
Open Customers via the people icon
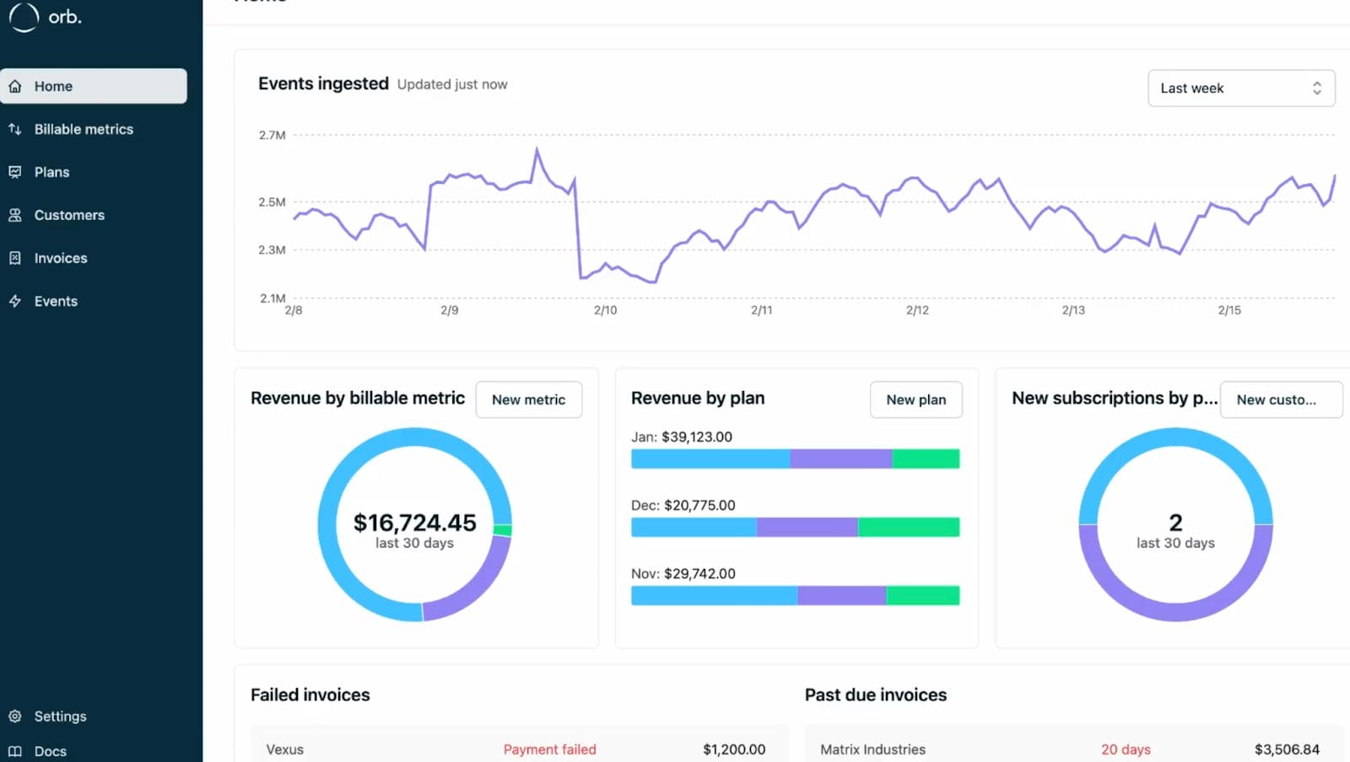click(x=15, y=214)
